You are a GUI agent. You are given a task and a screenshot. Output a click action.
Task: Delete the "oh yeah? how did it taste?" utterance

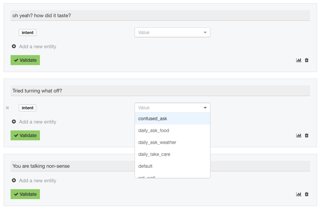[307, 60]
